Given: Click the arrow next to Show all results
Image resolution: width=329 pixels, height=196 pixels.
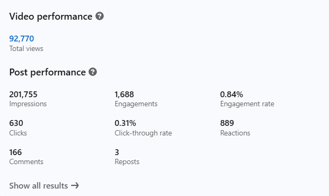Looking at the screenshot, I should [75, 185].
